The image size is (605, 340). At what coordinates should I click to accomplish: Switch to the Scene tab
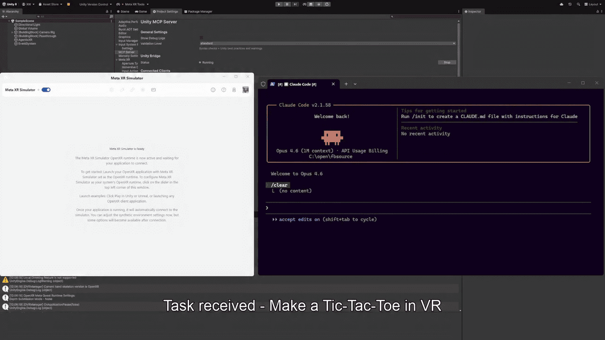click(123, 12)
